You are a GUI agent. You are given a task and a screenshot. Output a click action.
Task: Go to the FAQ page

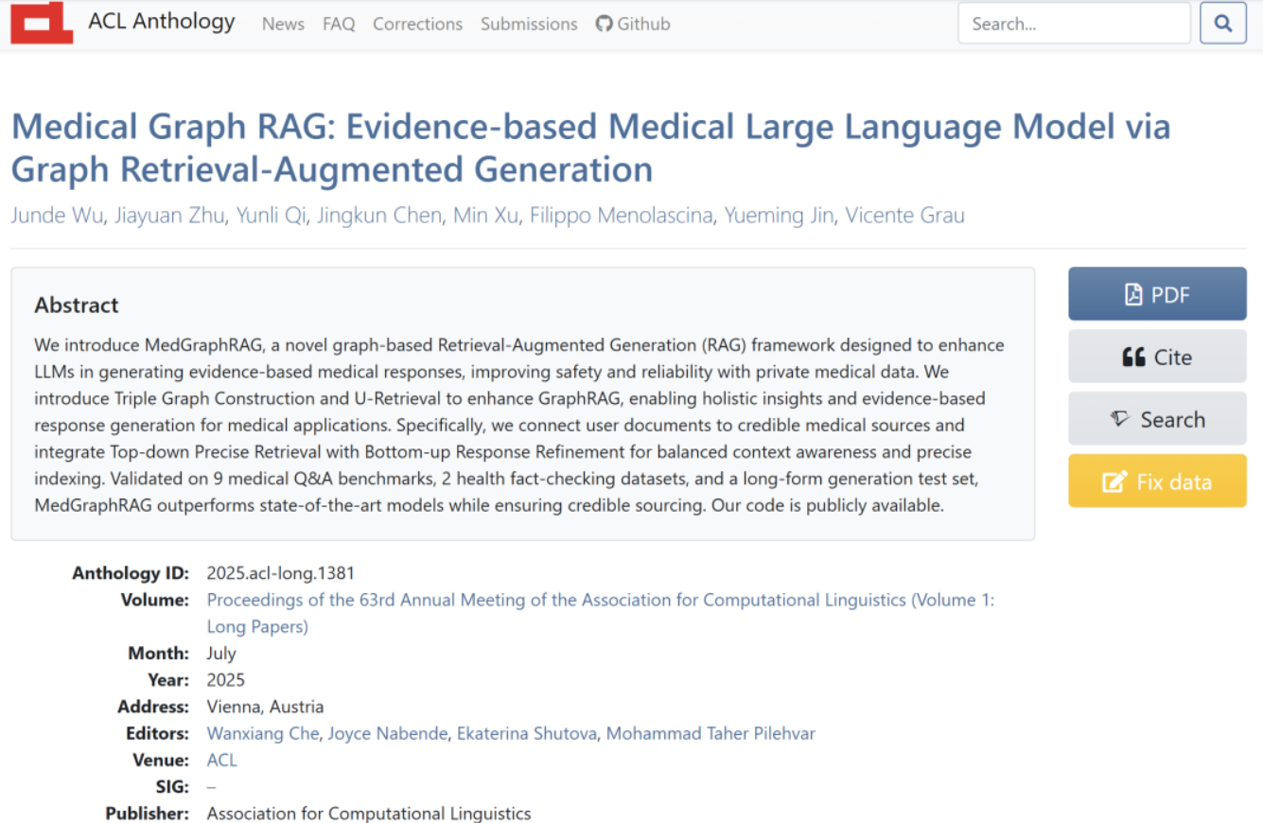[339, 24]
